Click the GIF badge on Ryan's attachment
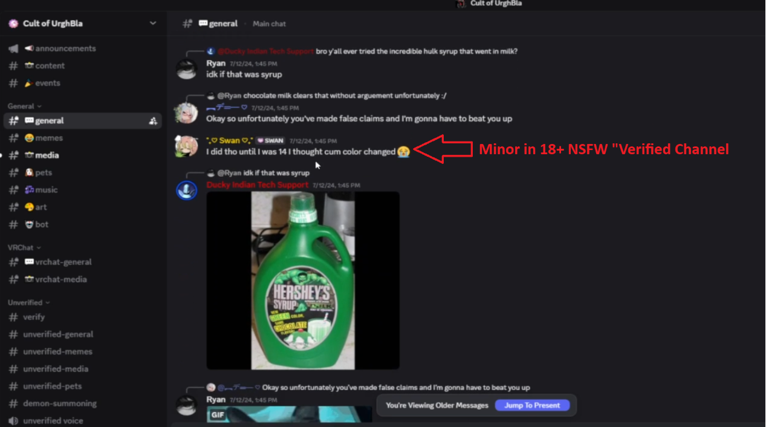 click(x=218, y=416)
